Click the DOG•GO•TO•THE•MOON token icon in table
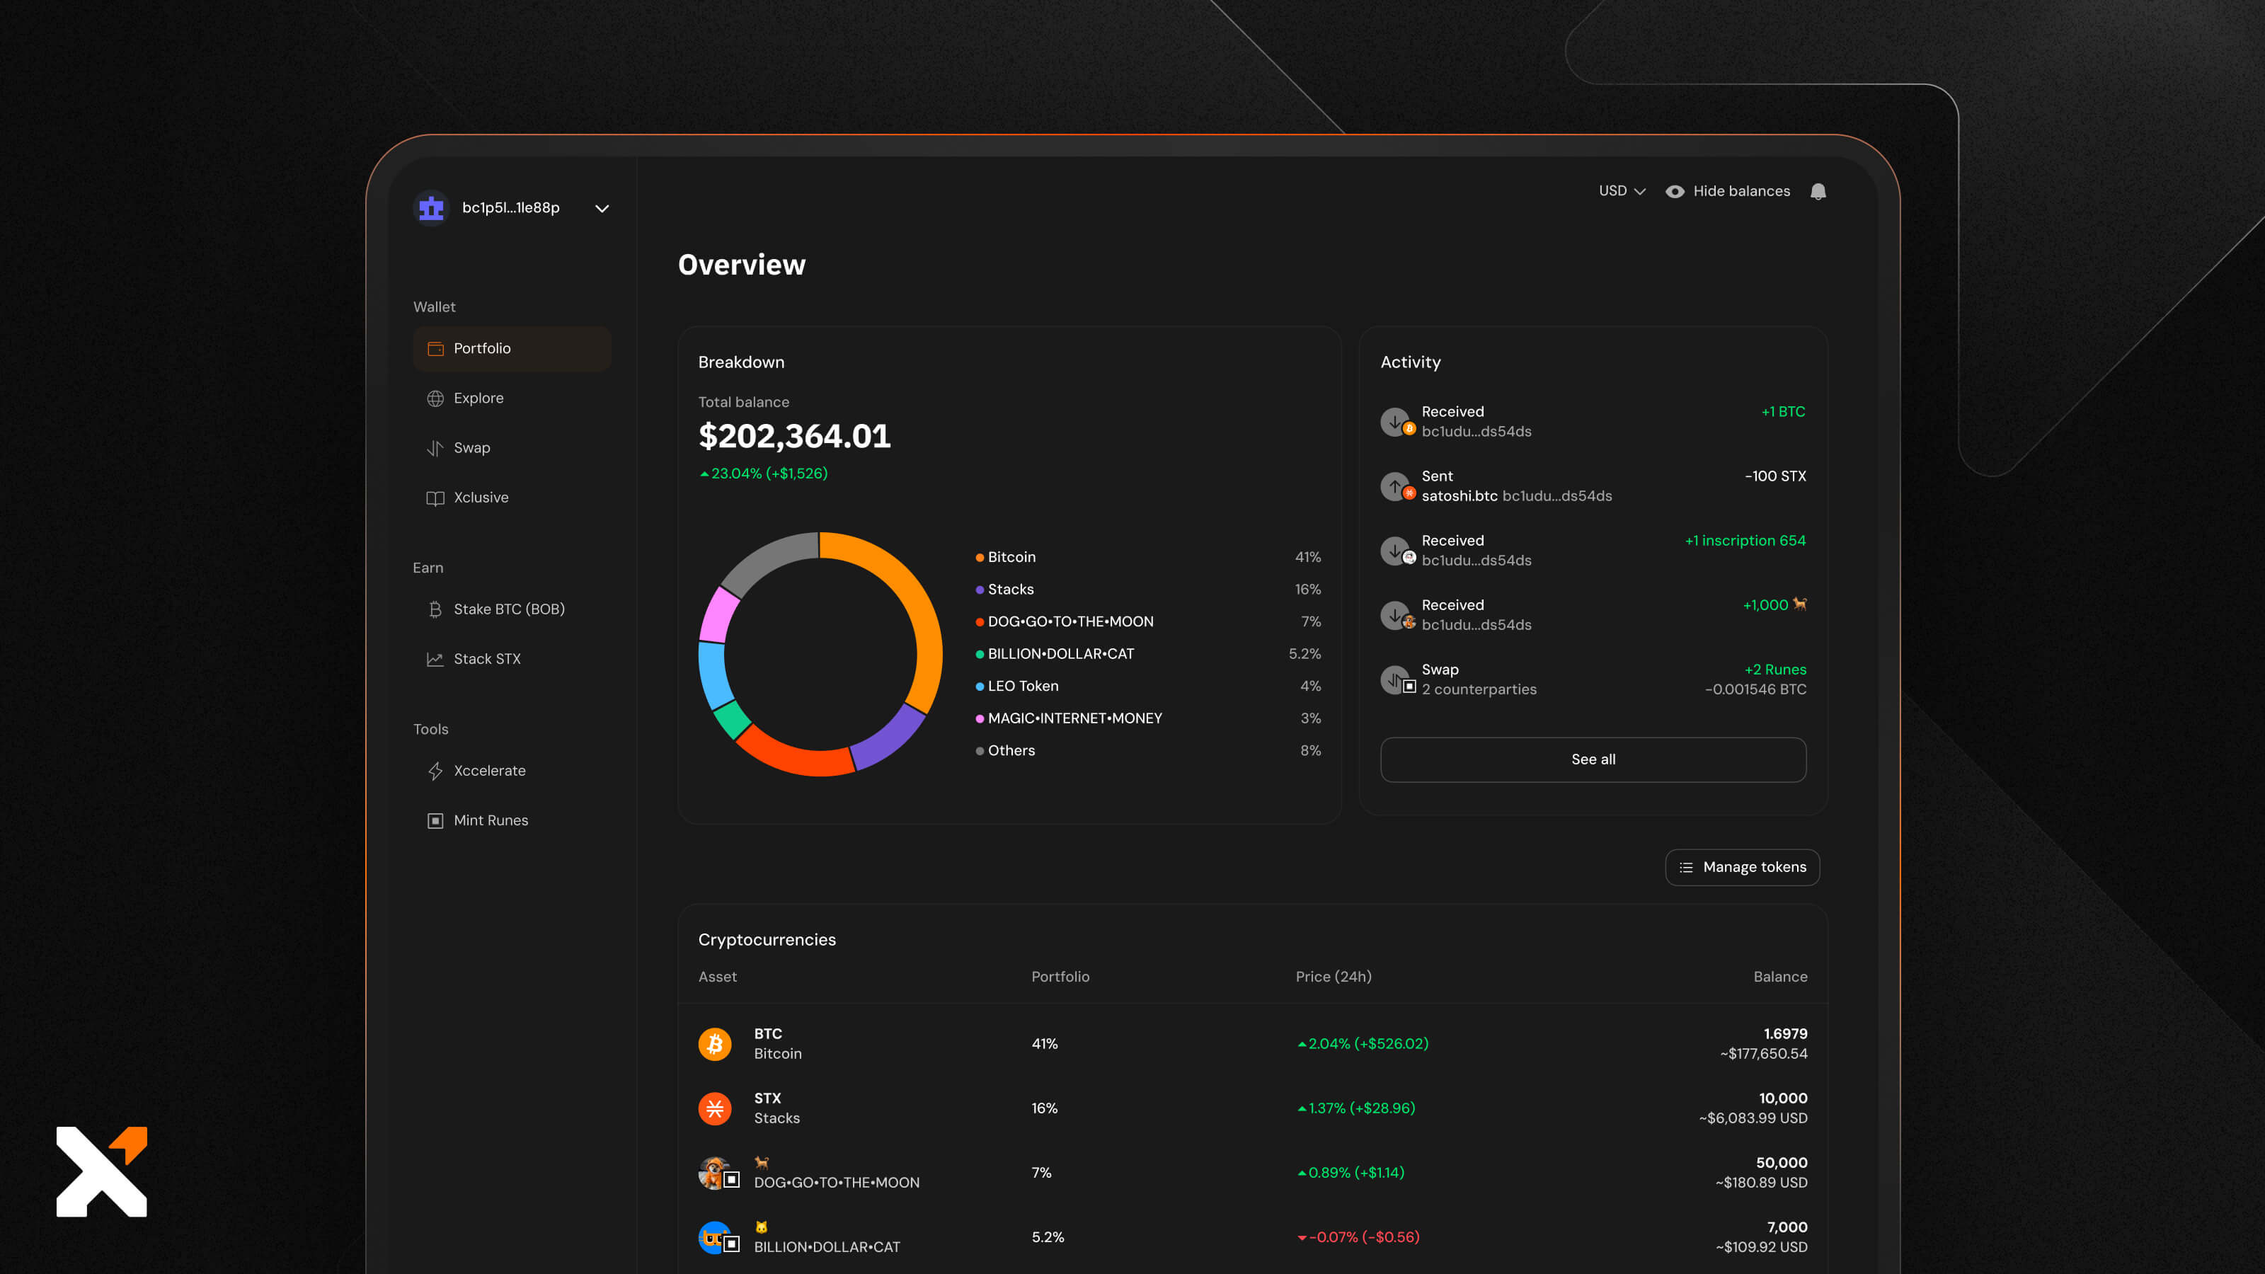The height and width of the screenshot is (1274, 2265). click(x=718, y=1173)
